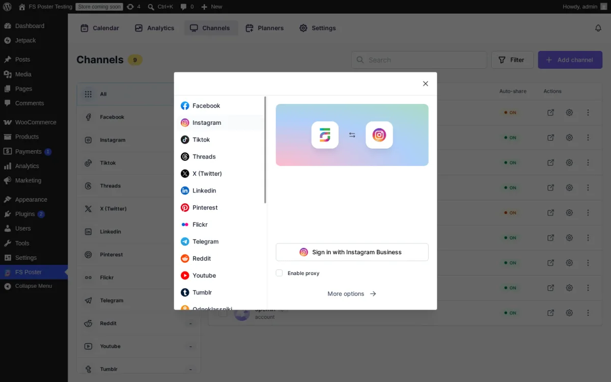
Task: Collapse the WordPress admin menu
Action: (x=34, y=286)
